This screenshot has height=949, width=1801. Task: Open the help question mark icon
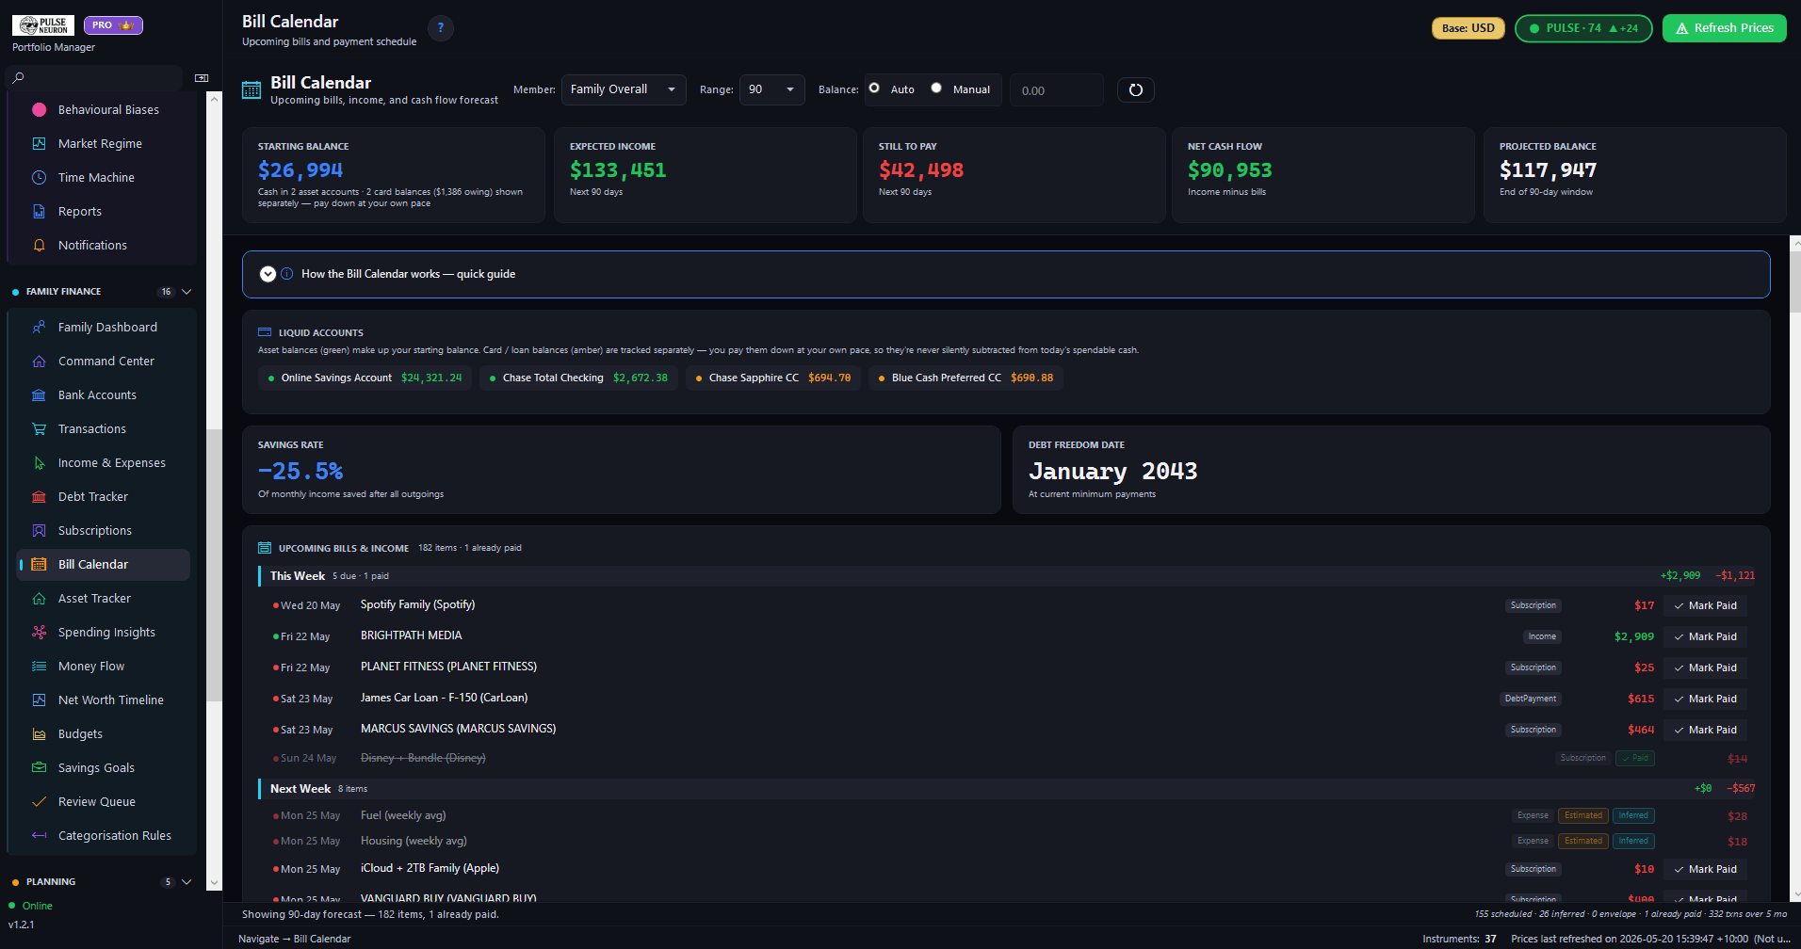(440, 28)
